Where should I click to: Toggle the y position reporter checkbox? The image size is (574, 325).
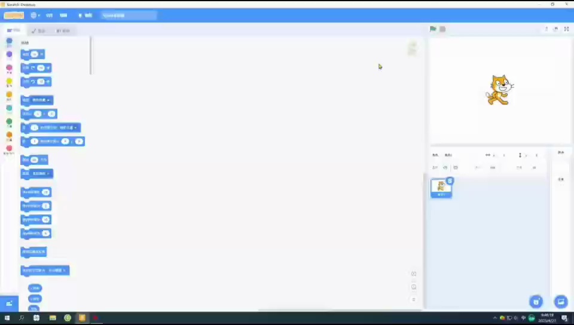click(25, 299)
